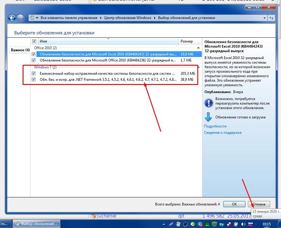Refresh the page using address bar button

(271, 18)
